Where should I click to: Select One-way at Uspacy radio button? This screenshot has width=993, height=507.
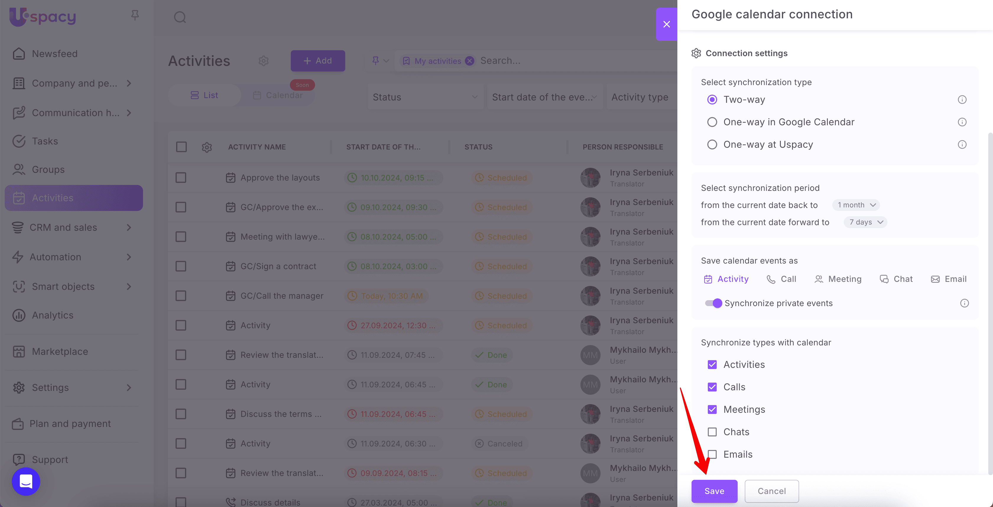712,144
